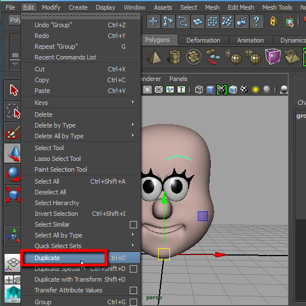Open Transfer Attribute Values options box

pos(133,290)
